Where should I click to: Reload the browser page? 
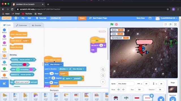pyautogui.click(x=12, y=9)
